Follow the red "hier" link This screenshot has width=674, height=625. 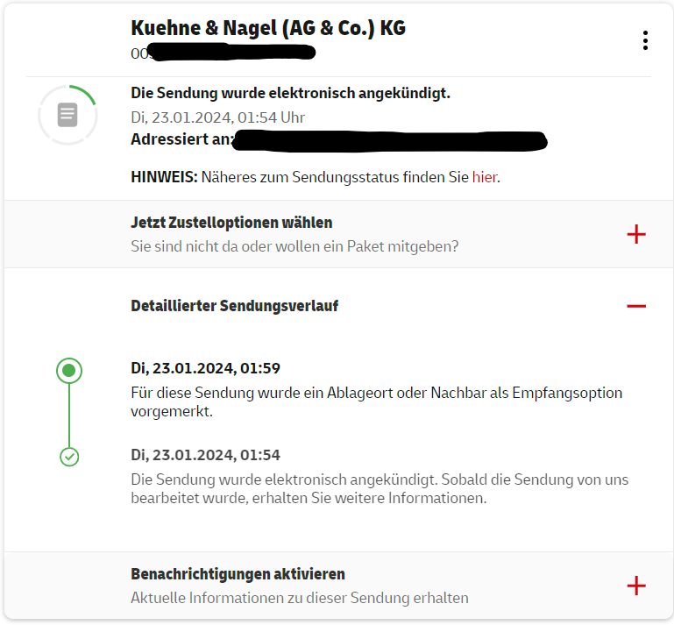[484, 177]
